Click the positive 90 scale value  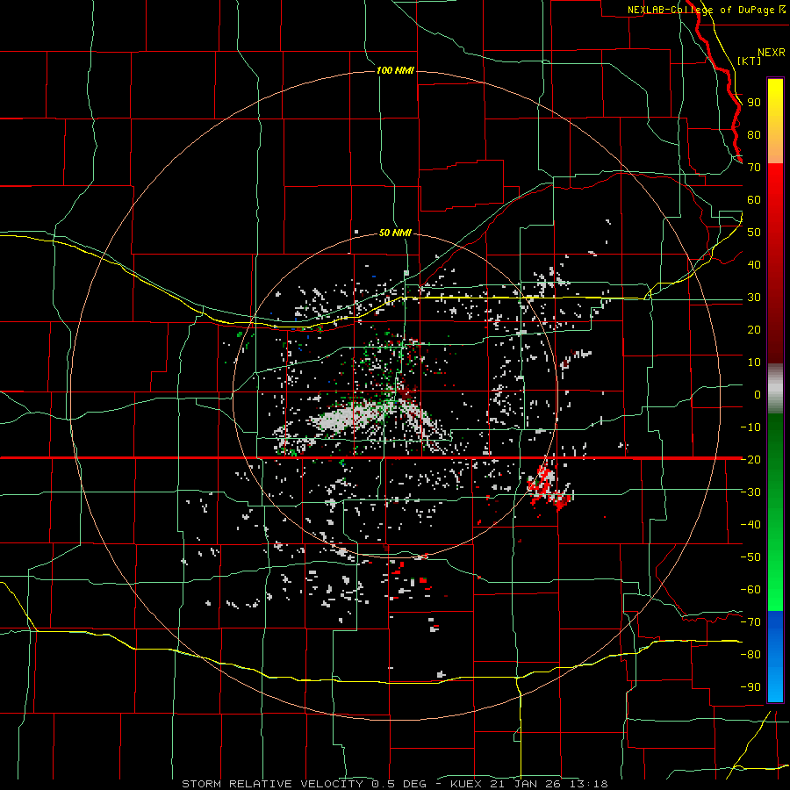(754, 103)
